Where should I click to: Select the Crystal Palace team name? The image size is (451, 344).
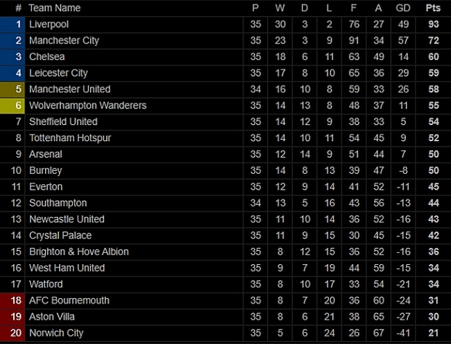60,236
